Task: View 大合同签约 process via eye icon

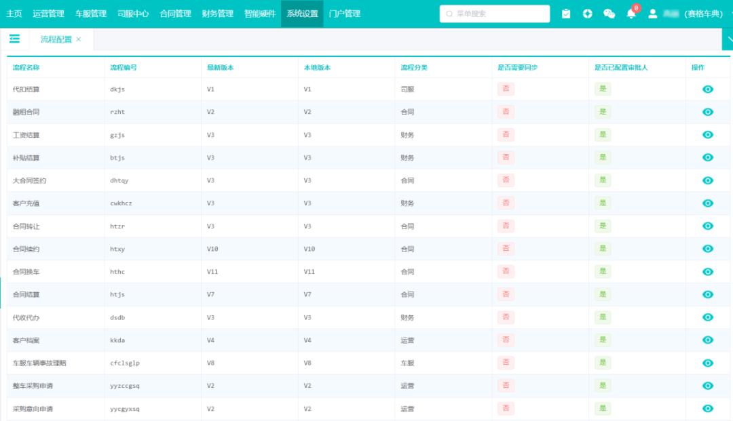Action: tap(708, 180)
